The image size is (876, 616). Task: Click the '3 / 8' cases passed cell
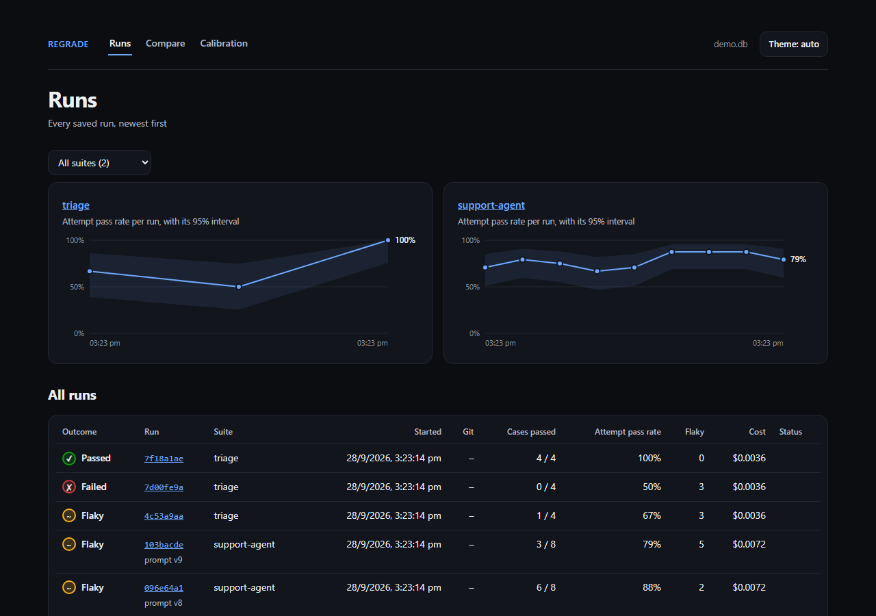(x=546, y=545)
